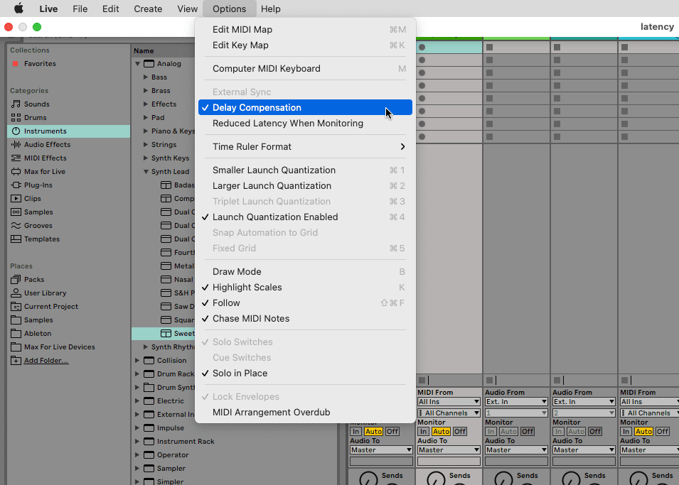Toggle Highlight Scales option
This screenshot has width=679, height=485.
point(305,288)
